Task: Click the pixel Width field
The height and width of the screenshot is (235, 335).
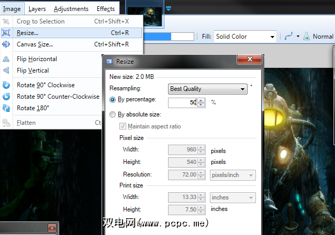Action: click(x=183, y=150)
